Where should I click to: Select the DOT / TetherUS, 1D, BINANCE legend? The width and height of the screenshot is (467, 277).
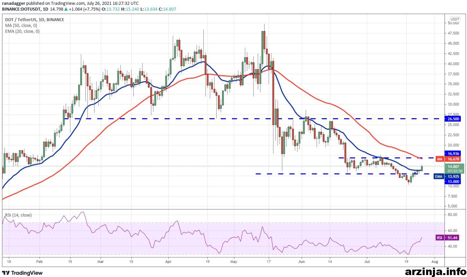pyautogui.click(x=34, y=20)
